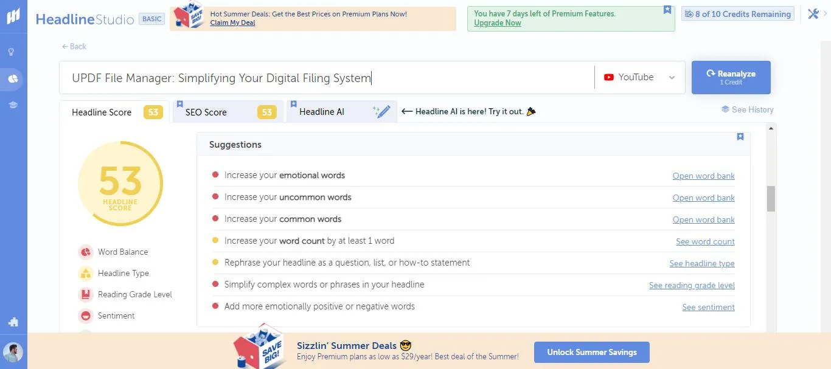Toggle the bookmark on the SEO Score tab
This screenshot has height=369, width=831.
click(179, 104)
